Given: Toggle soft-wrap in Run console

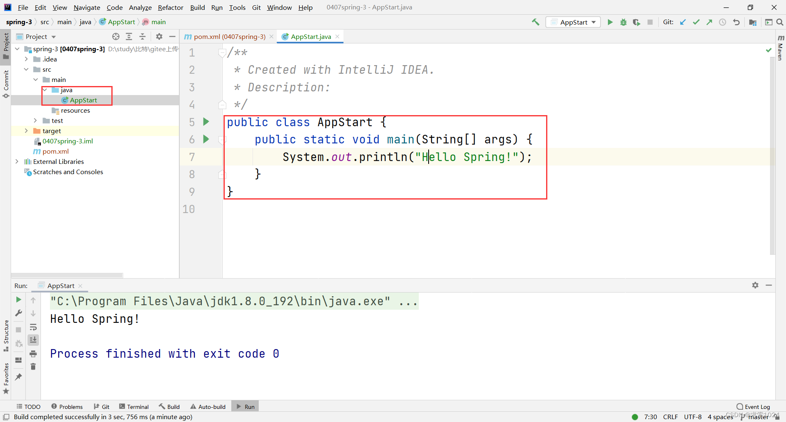Looking at the screenshot, I should pos(33,327).
